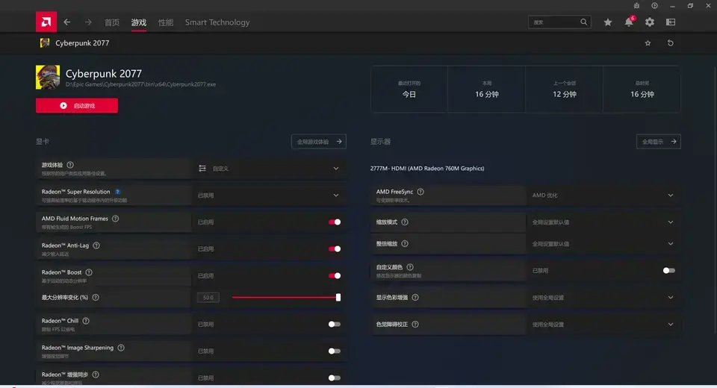Switch to 首页 tab
717x388 pixels.
point(111,22)
